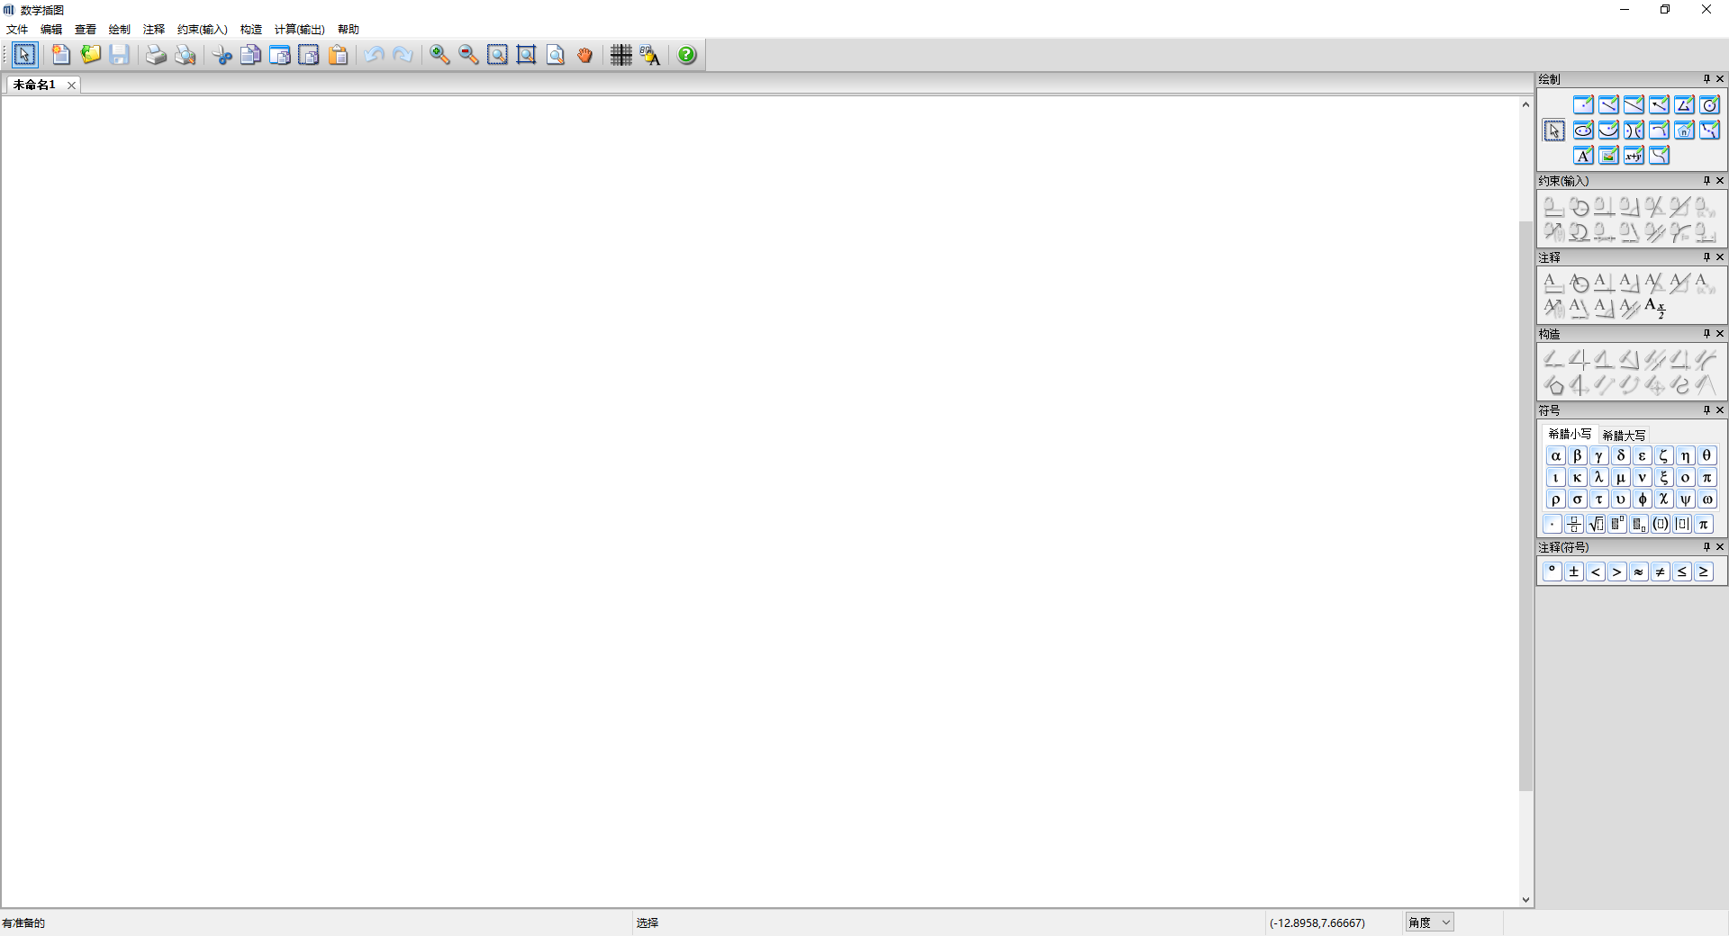The width and height of the screenshot is (1729, 936).
Task: Select the pan hand tool
Action: click(x=584, y=55)
